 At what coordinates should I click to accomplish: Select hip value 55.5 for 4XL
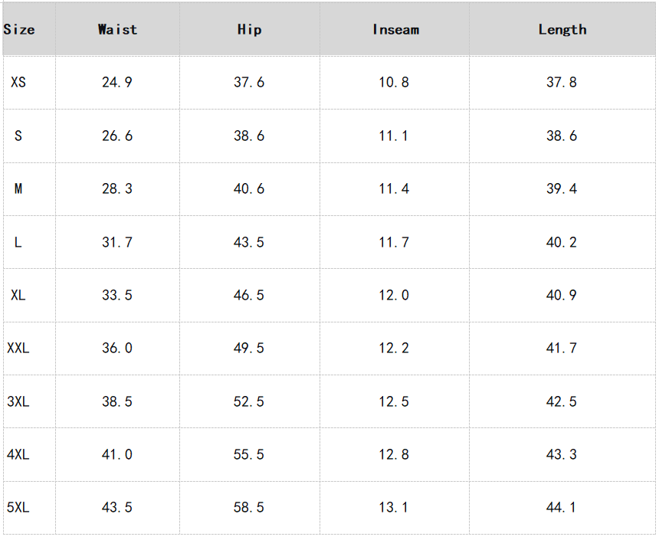[x=249, y=454]
